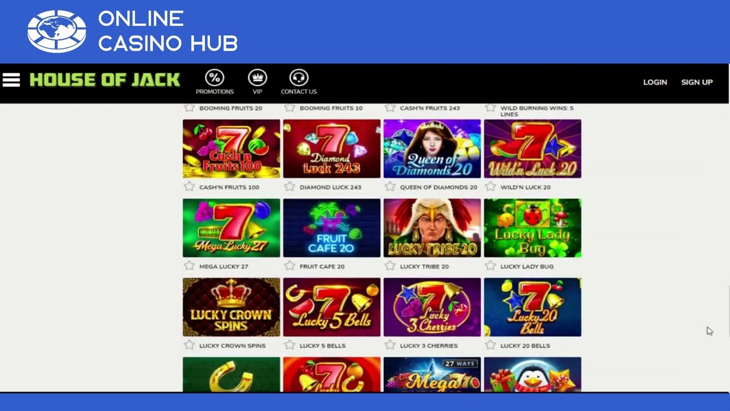Click the LOGIN link
Viewport: 730px width, 411px height.
tap(655, 82)
